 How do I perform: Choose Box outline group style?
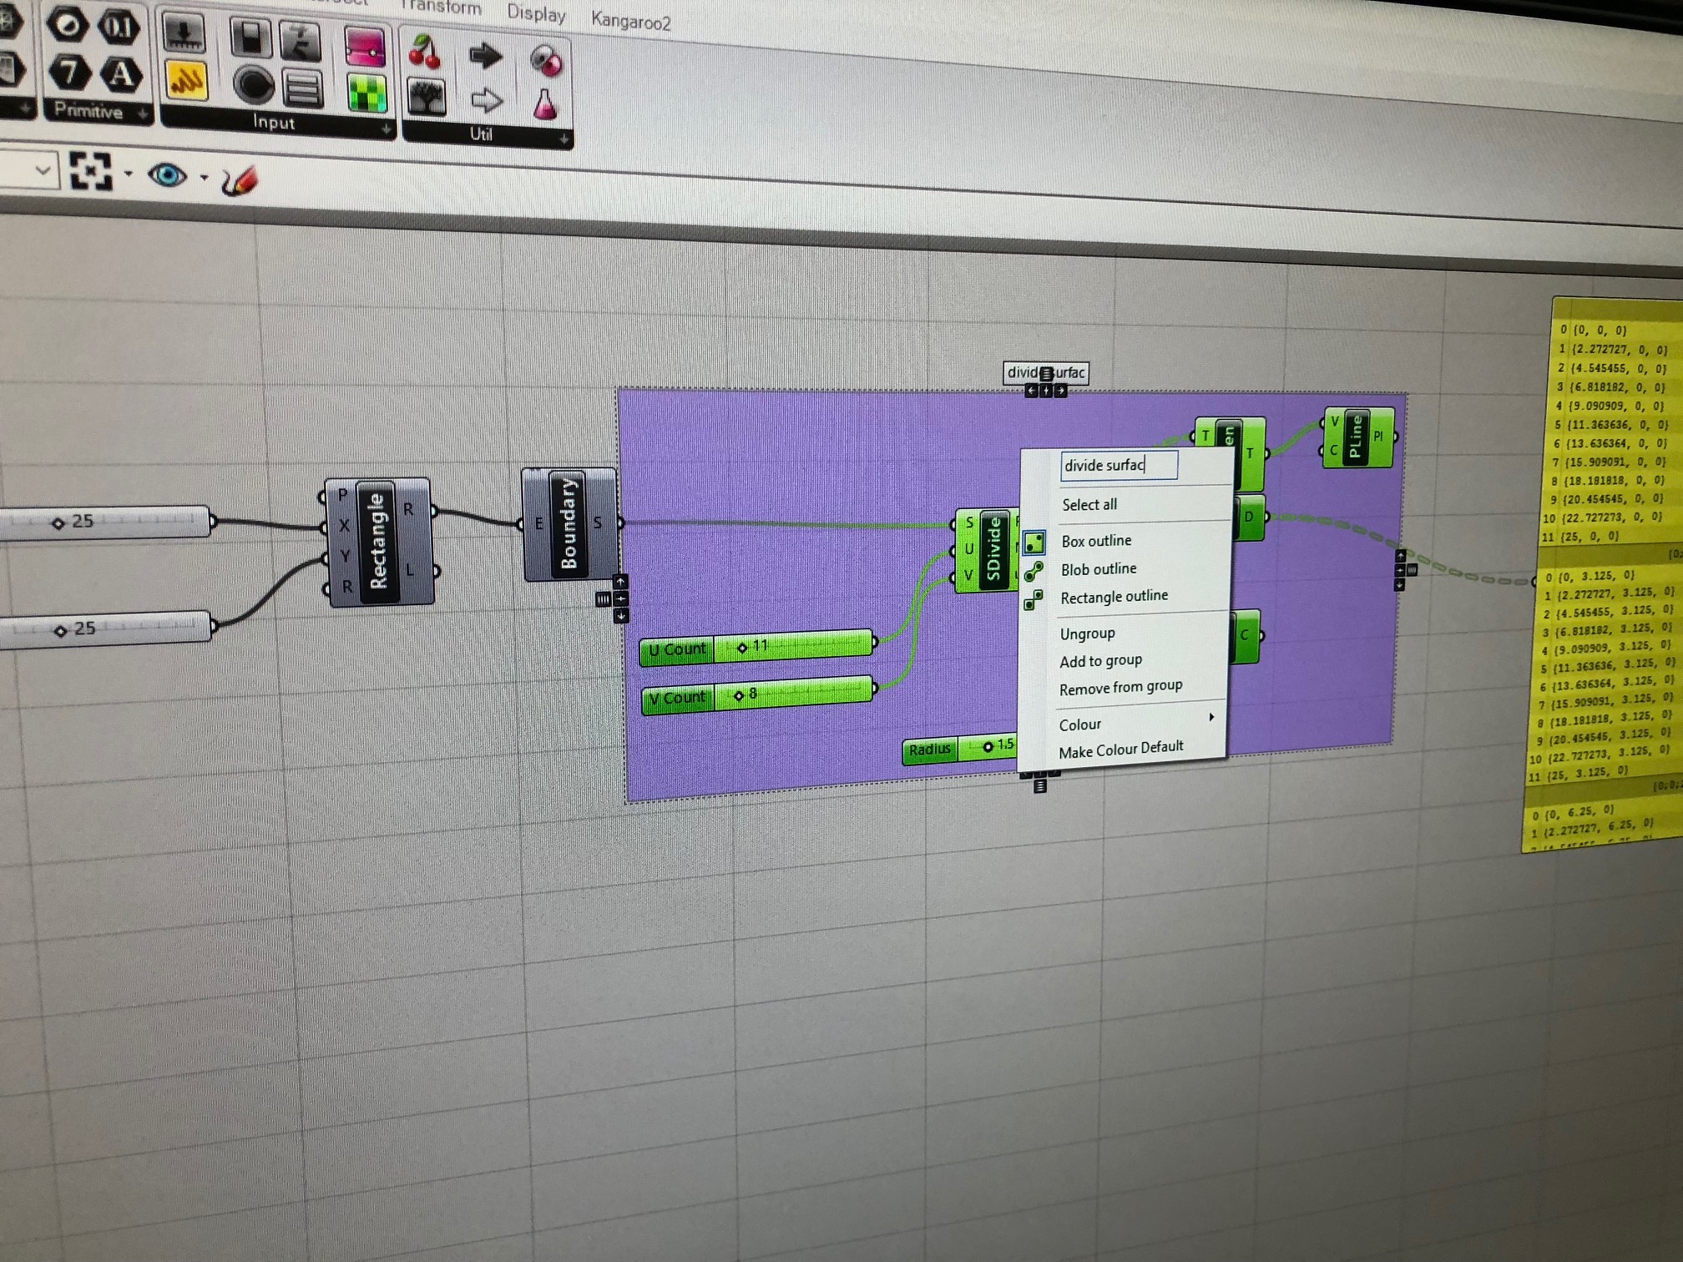tap(1095, 541)
